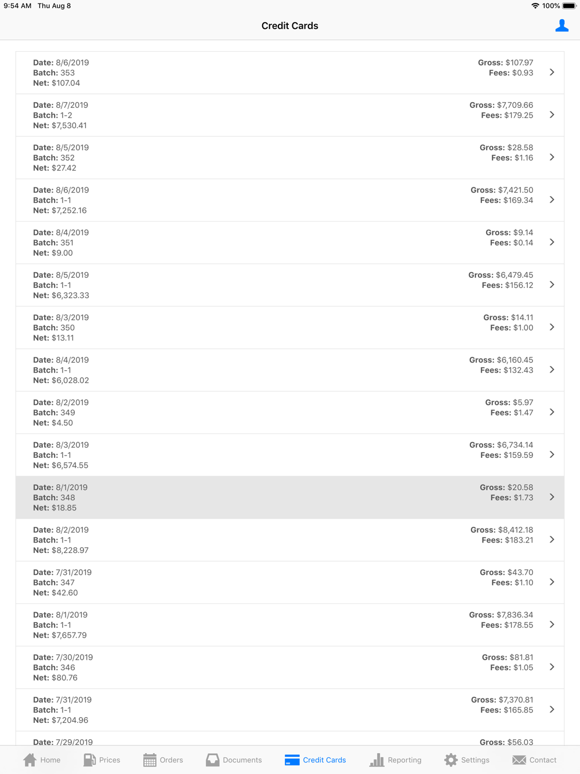Screen dimensions: 580x774
Task: Select the 8/4/2019 batch 351 entry
Action: click(x=290, y=243)
